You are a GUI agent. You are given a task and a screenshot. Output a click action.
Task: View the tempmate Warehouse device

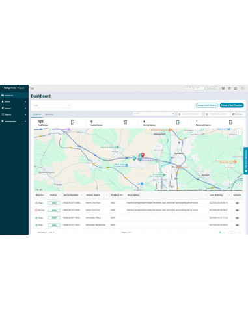click(237, 225)
